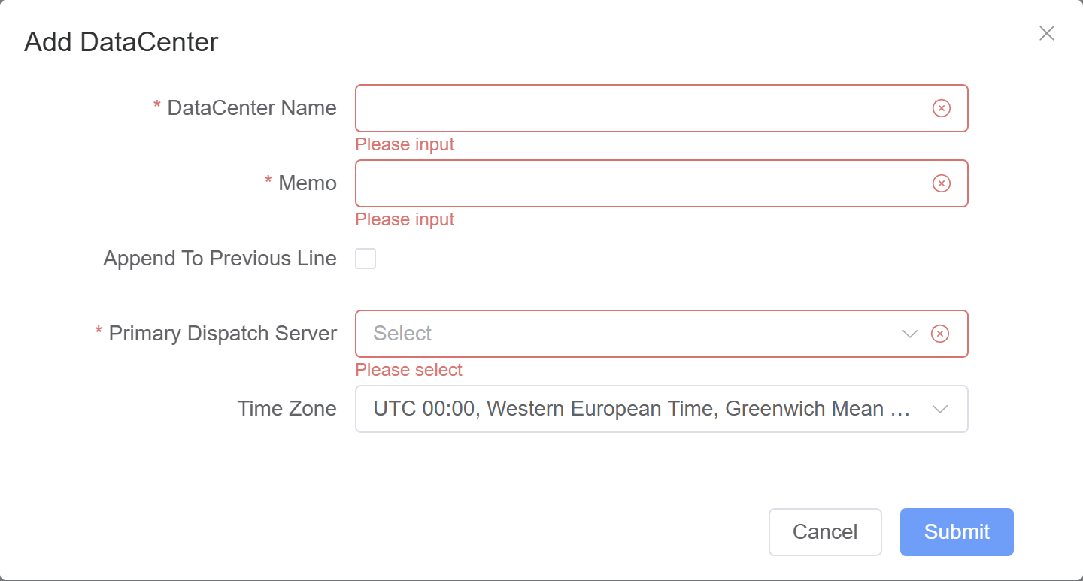Open the Time Zone dropdown showing UTC 00:00

[662, 409]
